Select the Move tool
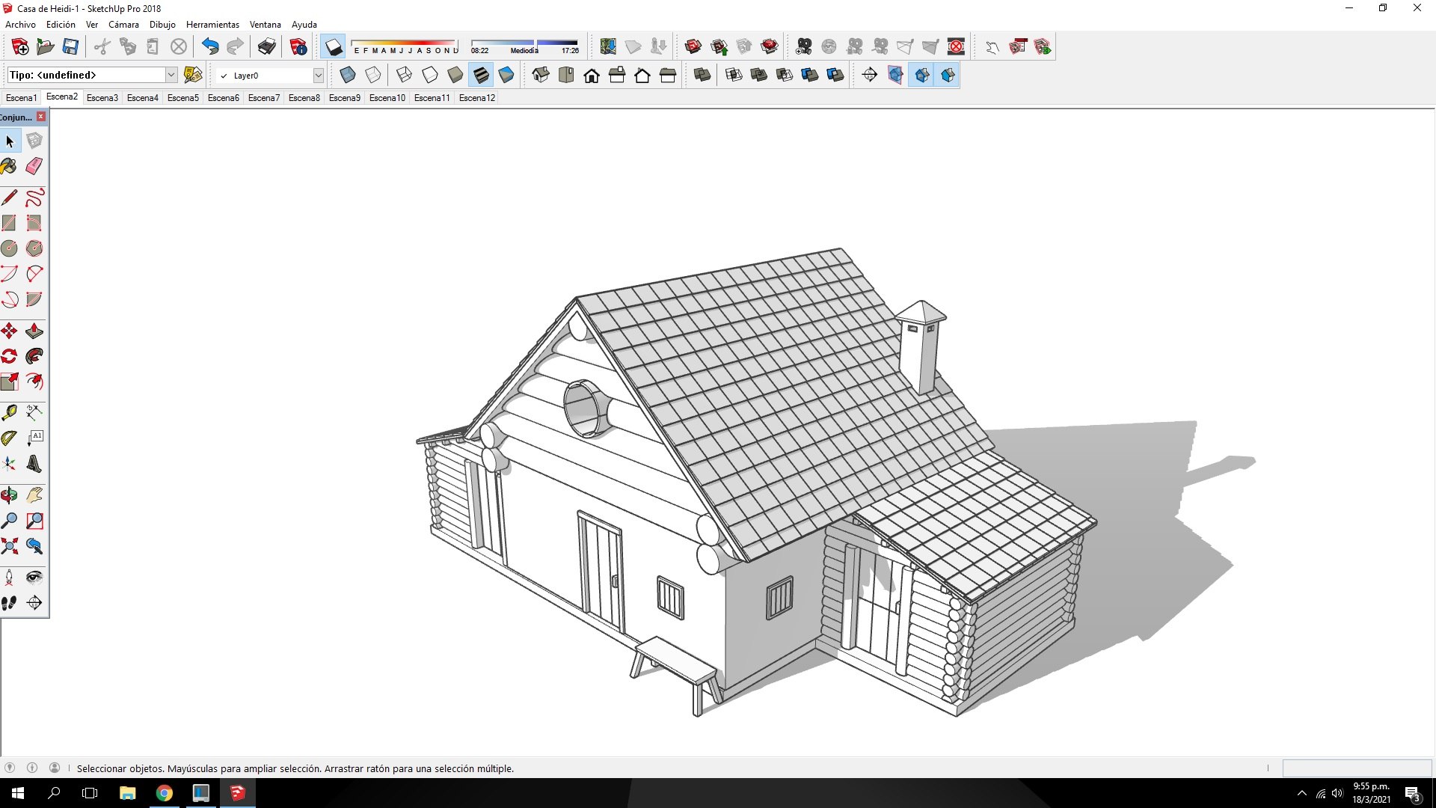 click(9, 331)
